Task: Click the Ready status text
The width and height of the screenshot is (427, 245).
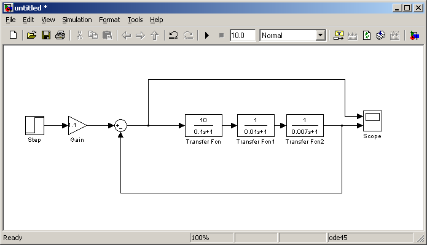Action: pyautogui.click(x=12, y=238)
